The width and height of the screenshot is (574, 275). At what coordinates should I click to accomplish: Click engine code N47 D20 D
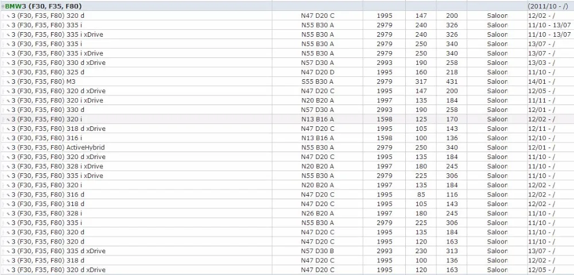pos(317,72)
